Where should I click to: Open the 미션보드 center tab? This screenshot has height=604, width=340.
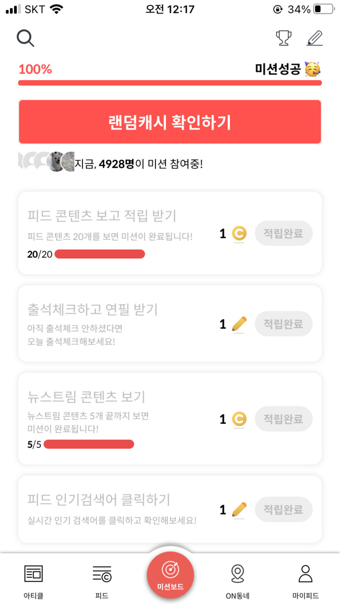[x=170, y=575]
